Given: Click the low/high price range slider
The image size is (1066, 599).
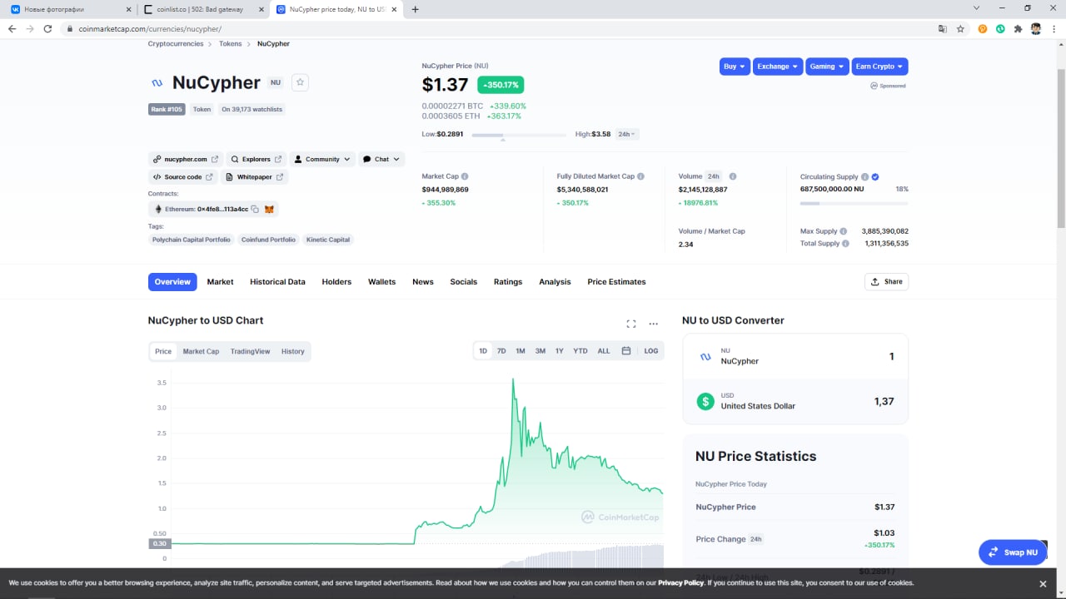Looking at the screenshot, I should pos(519,135).
